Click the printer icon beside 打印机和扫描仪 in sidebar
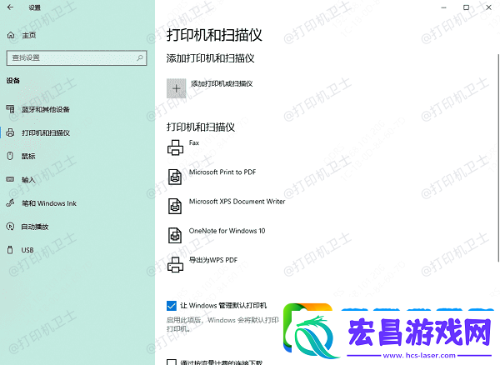500x365 pixels. (10, 132)
